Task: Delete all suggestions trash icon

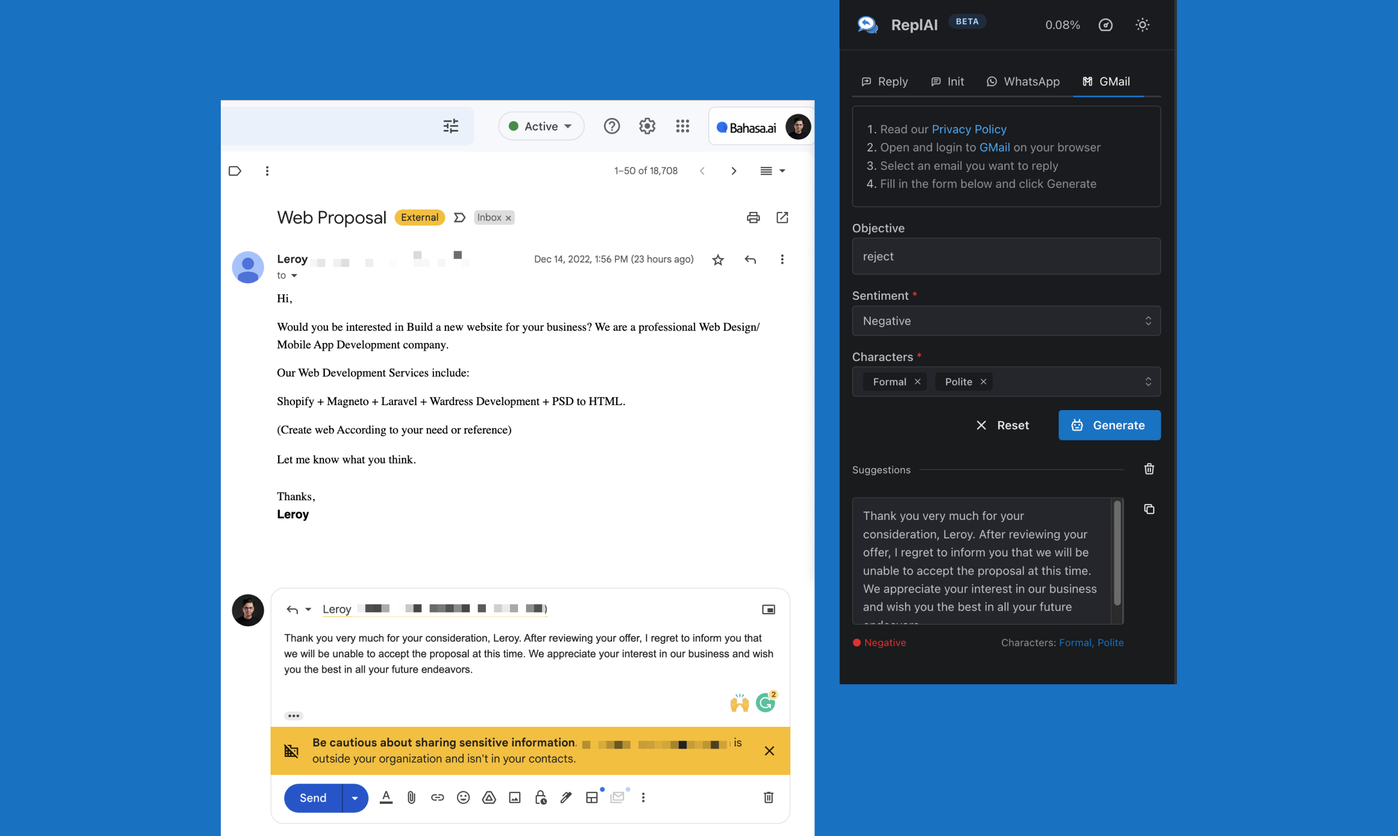Action: pyautogui.click(x=1149, y=469)
